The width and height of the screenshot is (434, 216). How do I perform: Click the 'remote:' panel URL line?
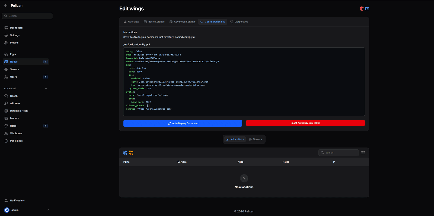149,109
